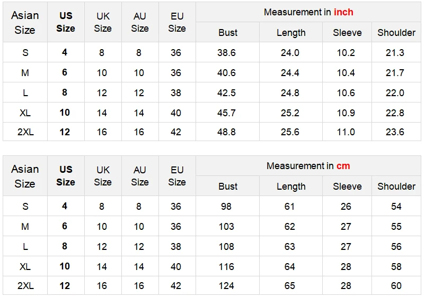
Task: Select the Shoulder value 54
Action: tap(396, 207)
